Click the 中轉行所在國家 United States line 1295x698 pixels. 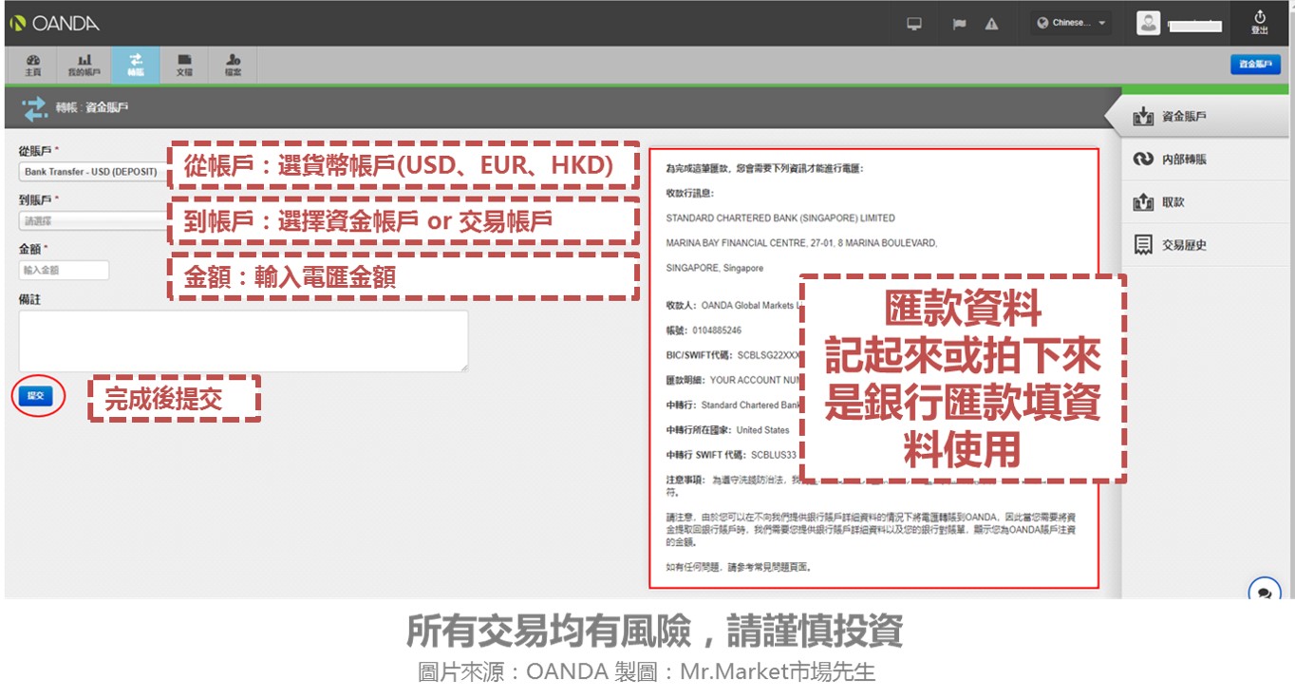point(727,430)
